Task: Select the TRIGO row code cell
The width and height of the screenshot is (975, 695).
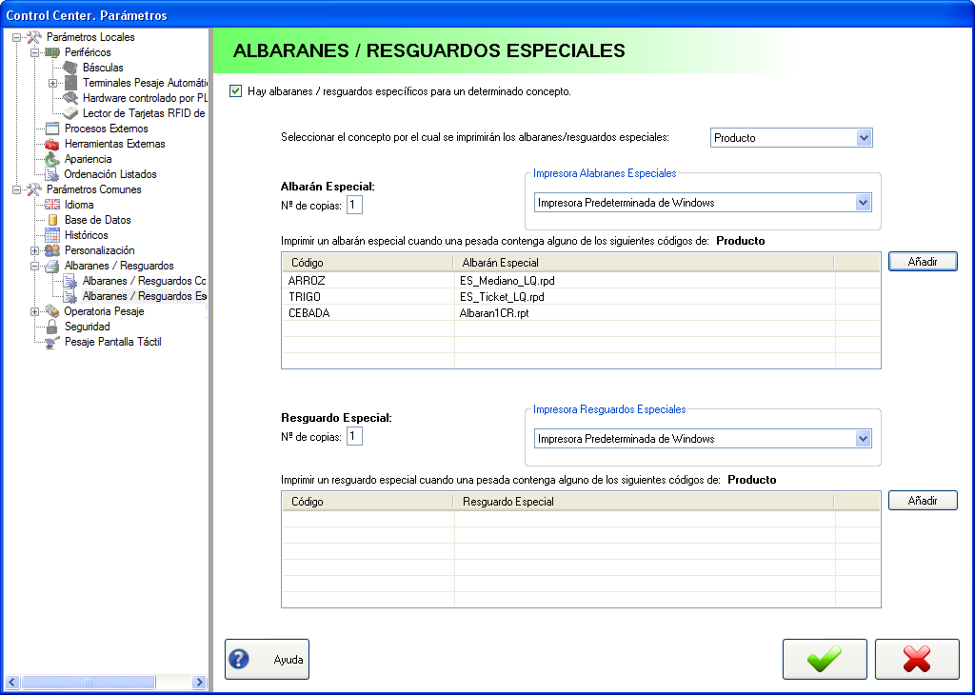Action: 368,296
